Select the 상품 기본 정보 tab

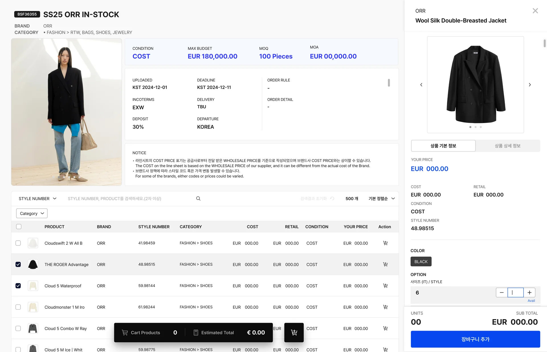pyautogui.click(x=443, y=146)
